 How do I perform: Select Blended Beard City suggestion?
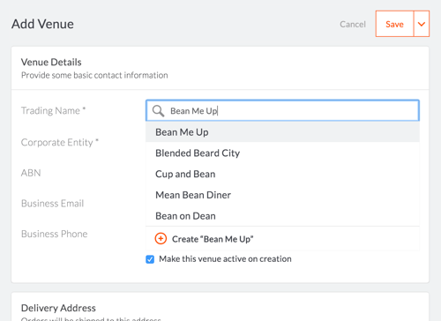[x=282, y=153]
